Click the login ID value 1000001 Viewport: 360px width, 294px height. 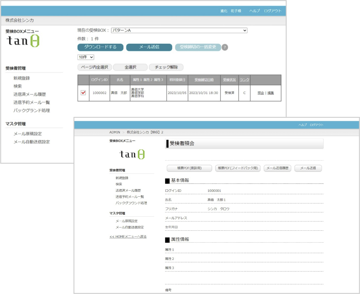[214, 191]
